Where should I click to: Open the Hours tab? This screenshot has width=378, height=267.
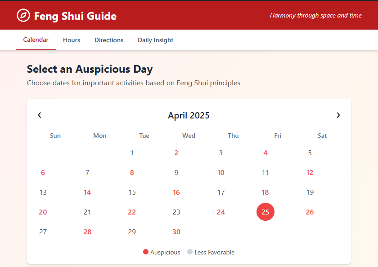pos(72,40)
